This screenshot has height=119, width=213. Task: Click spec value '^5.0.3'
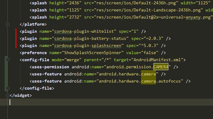point(149,46)
